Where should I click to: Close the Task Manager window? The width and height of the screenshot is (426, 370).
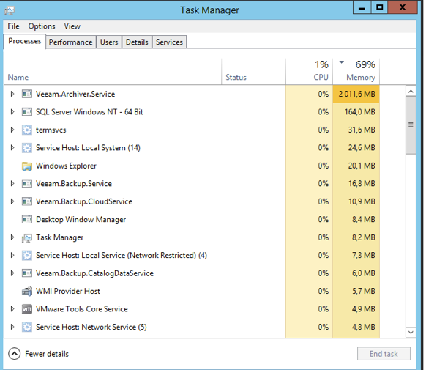(403, 7)
